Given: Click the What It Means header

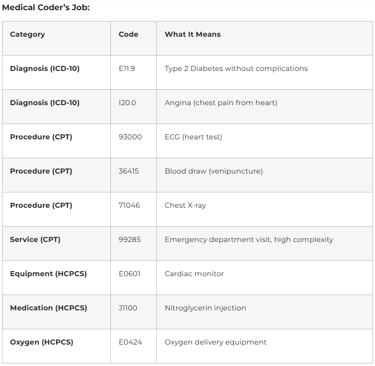Looking at the screenshot, I should pos(193,34).
